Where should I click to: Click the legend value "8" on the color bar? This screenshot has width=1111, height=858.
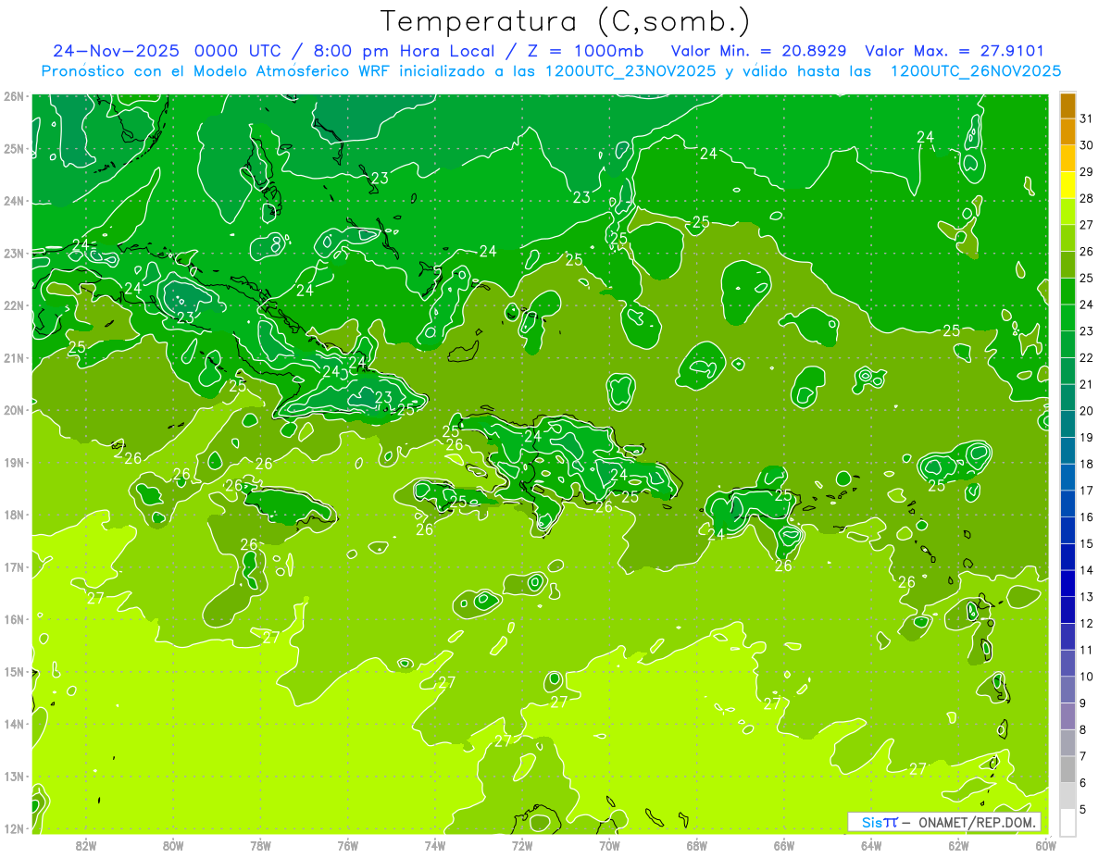(1083, 729)
